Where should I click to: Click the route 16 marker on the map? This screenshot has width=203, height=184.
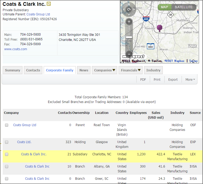(x=170, y=15)
